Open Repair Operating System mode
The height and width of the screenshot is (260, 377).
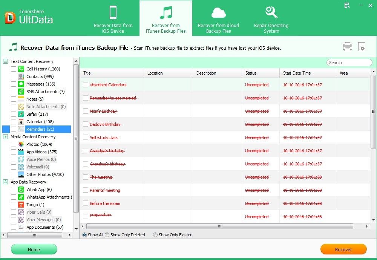pos(271,18)
